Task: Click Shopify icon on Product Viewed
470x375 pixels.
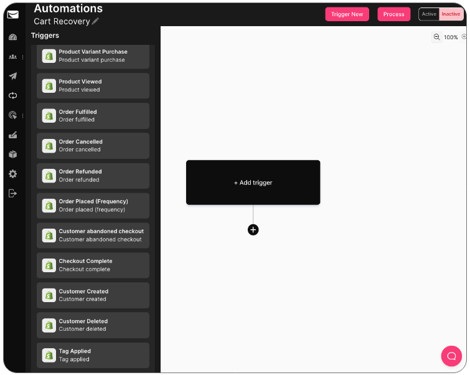Action: tap(49, 86)
